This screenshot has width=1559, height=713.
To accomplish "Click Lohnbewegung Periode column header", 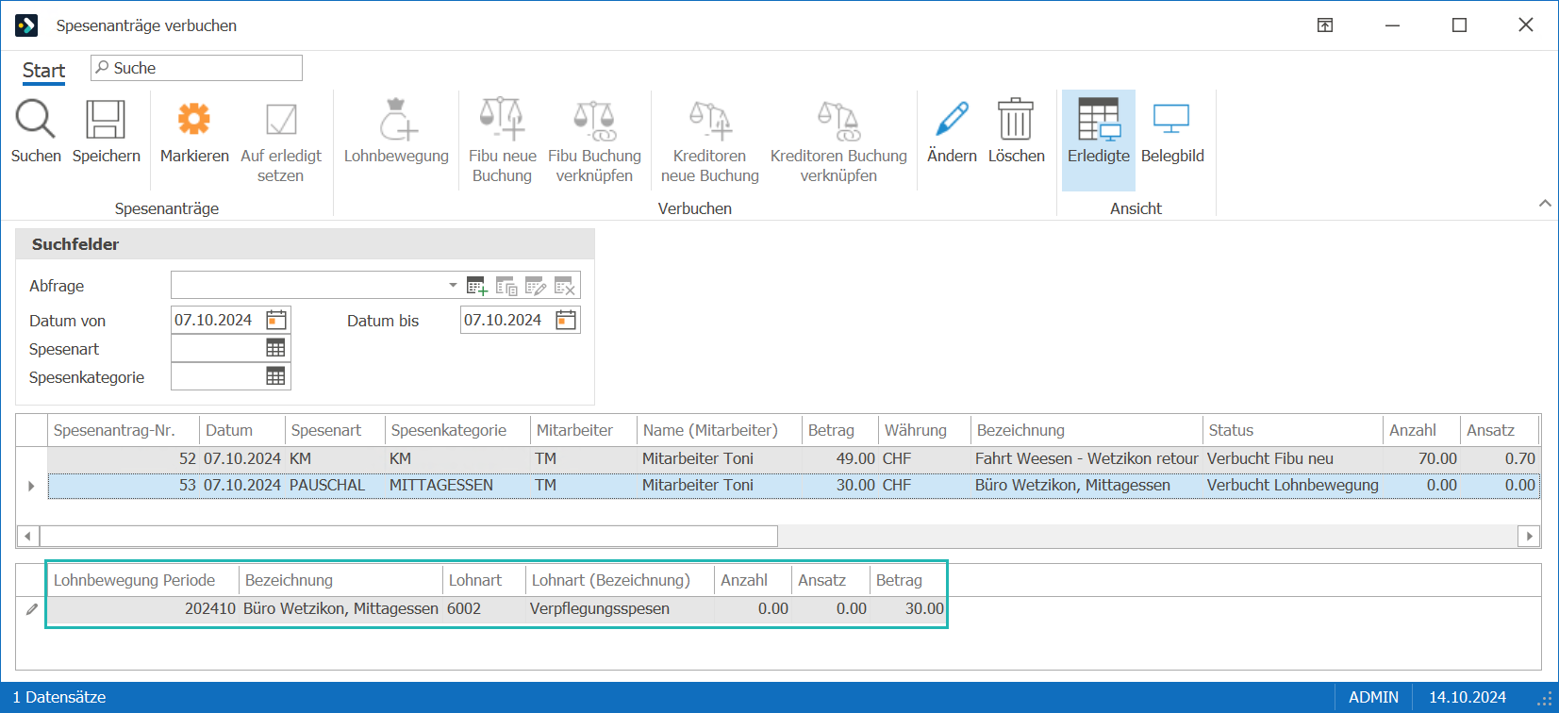I will (x=142, y=580).
